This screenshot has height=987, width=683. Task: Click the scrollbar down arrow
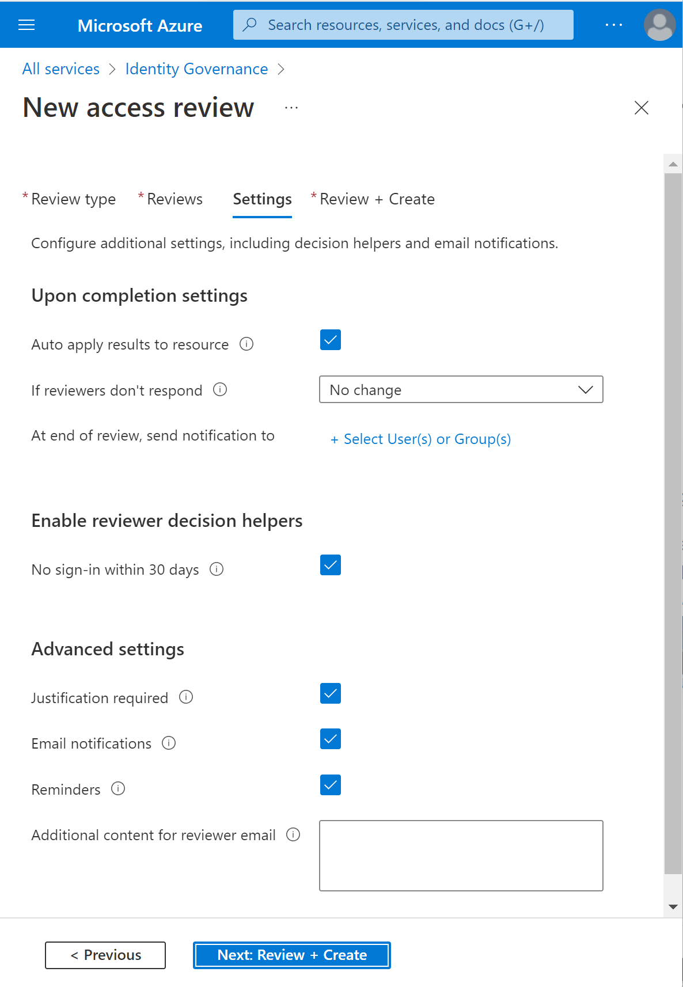(673, 907)
